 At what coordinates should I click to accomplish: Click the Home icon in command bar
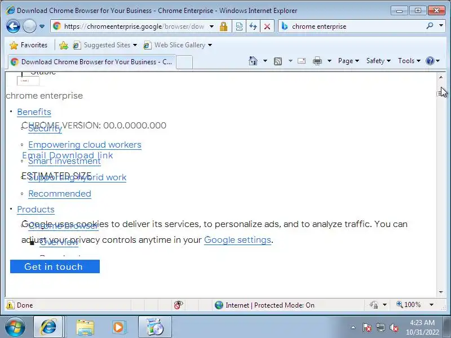tap(253, 61)
